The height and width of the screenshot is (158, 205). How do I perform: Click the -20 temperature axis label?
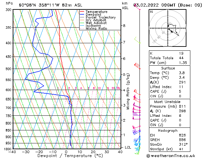39,152
